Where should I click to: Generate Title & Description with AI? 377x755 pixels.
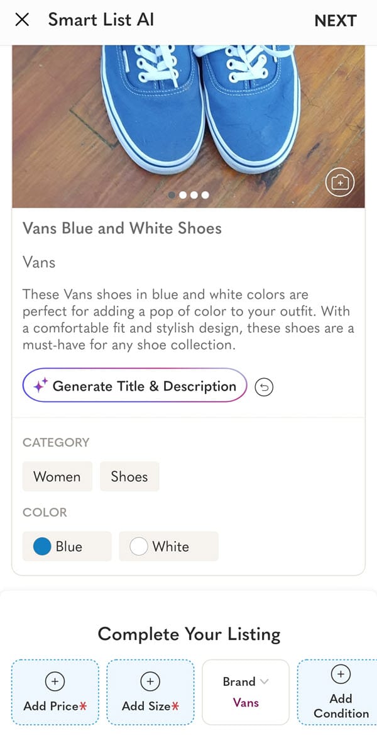click(135, 386)
